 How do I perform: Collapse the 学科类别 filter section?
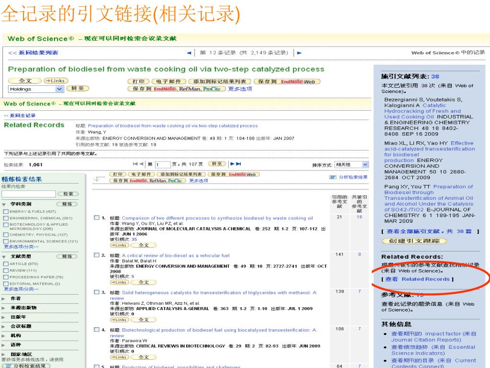[x=4, y=204]
